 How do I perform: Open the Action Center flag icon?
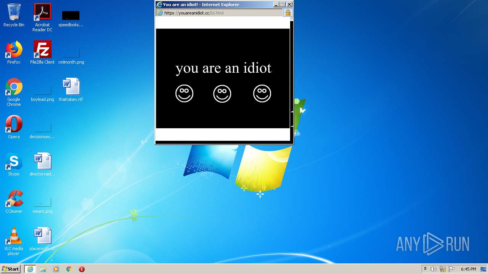click(x=452, y=269)
